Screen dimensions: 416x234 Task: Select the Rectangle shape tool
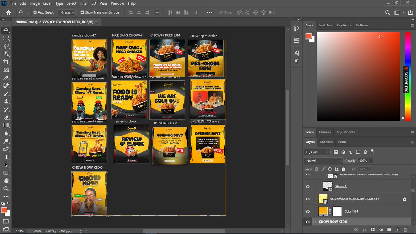click(6, 173)
